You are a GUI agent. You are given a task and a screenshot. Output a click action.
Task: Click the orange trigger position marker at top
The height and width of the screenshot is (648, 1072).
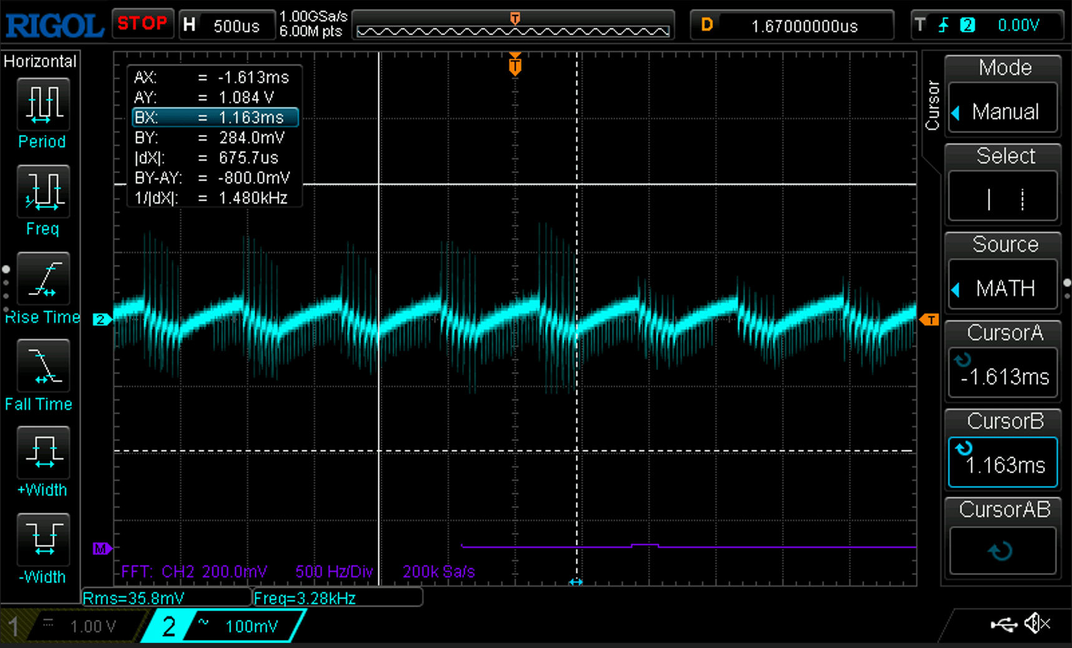coord(515,64)
